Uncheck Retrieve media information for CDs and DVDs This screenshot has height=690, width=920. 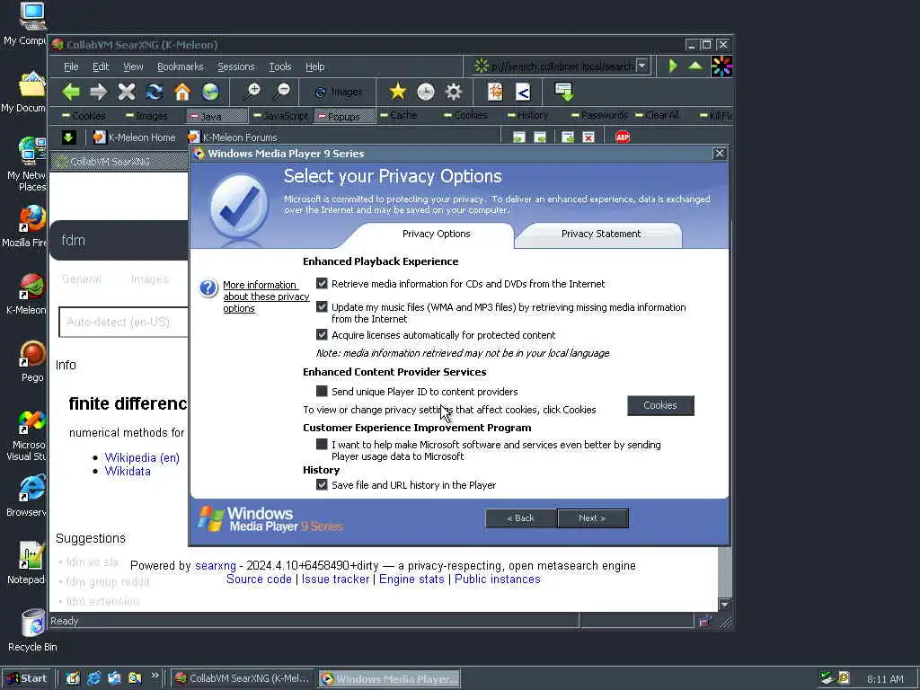coord(322,283)
